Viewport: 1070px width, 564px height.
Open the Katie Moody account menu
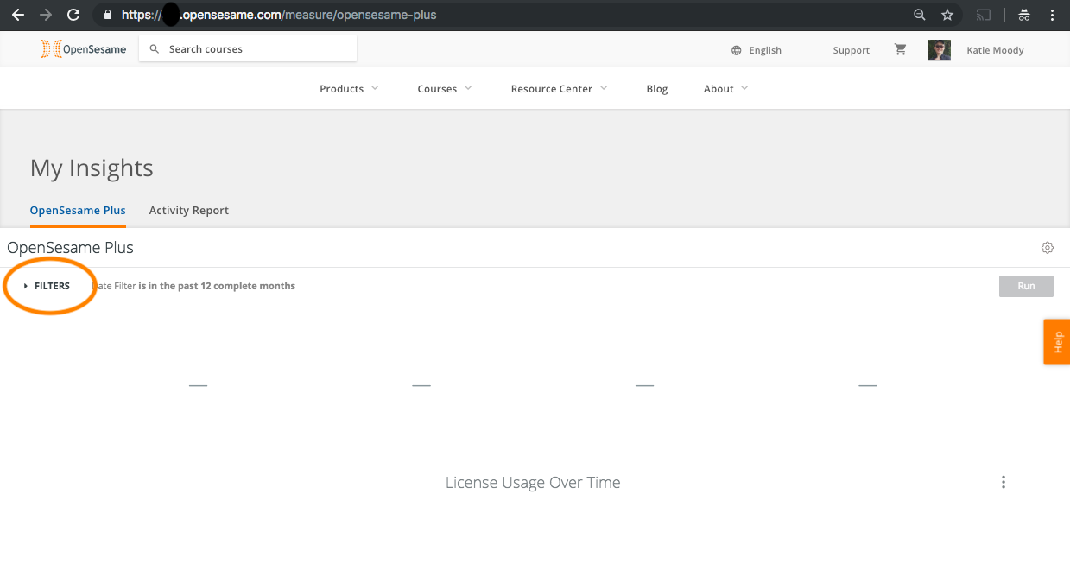coord(995,50)
